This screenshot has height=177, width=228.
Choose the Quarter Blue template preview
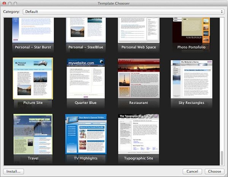click(x=85, y=78)
